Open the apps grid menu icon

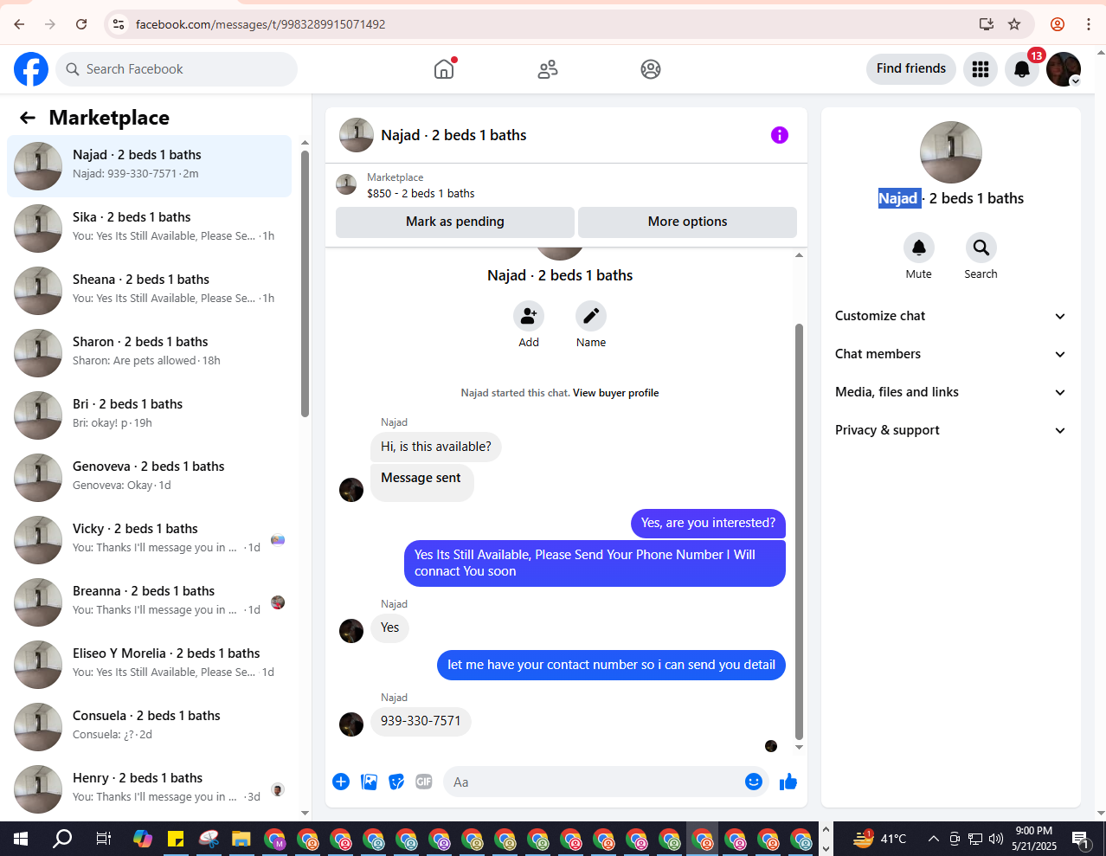(x=981, y=69)
